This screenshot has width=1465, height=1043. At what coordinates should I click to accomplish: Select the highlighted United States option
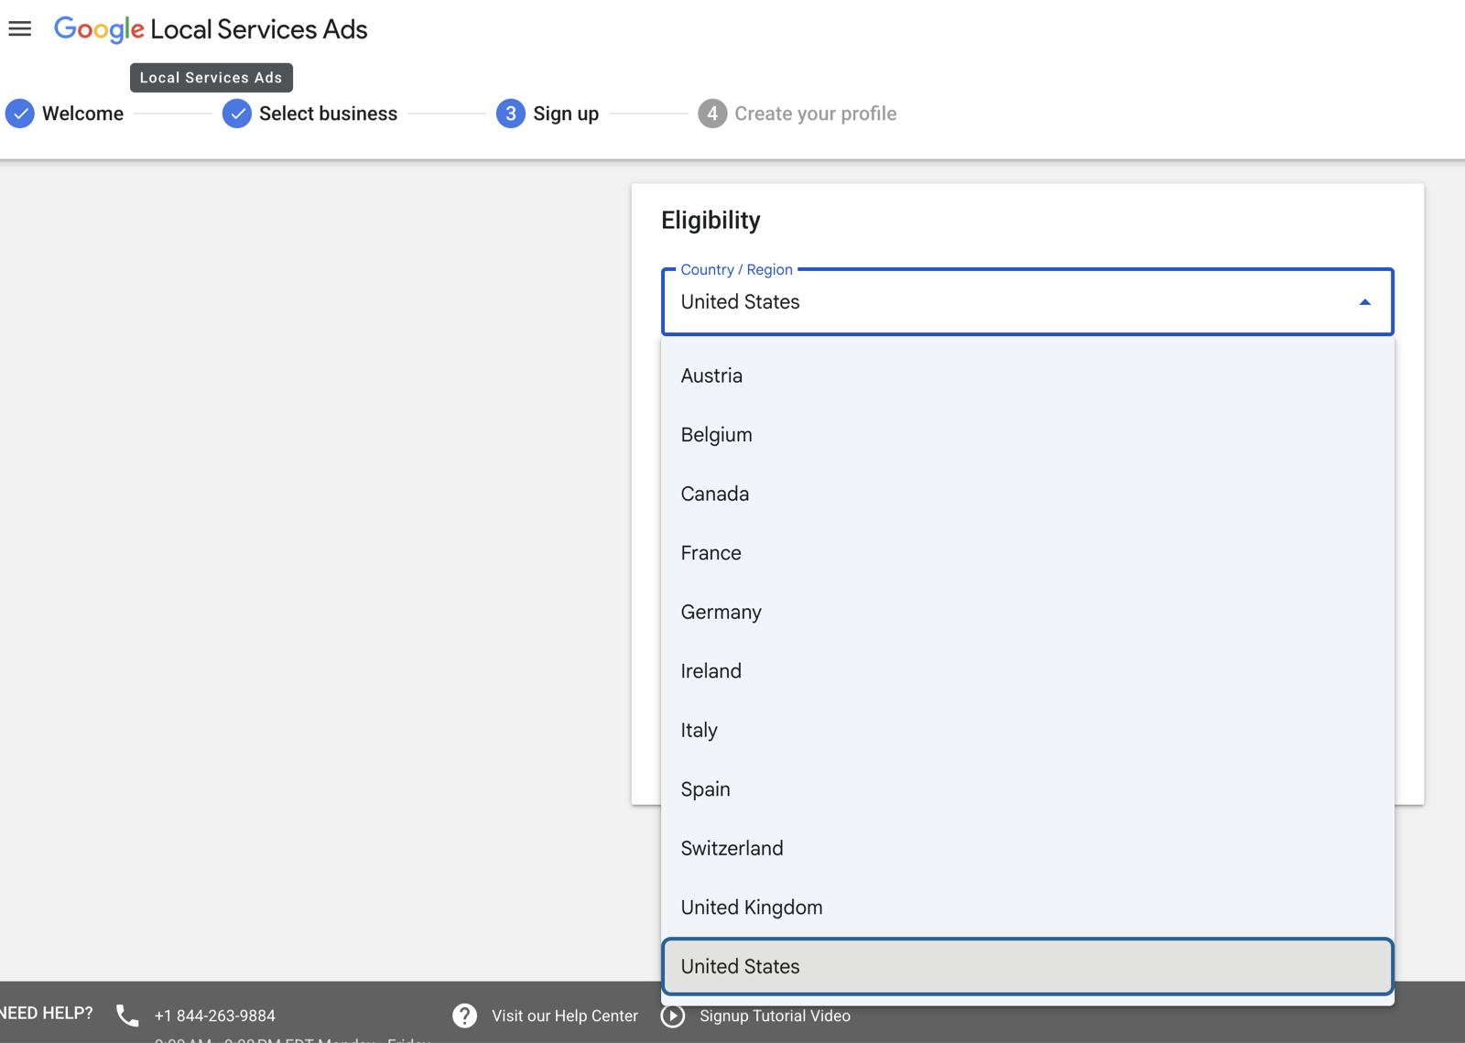[x=1027, y=966]
